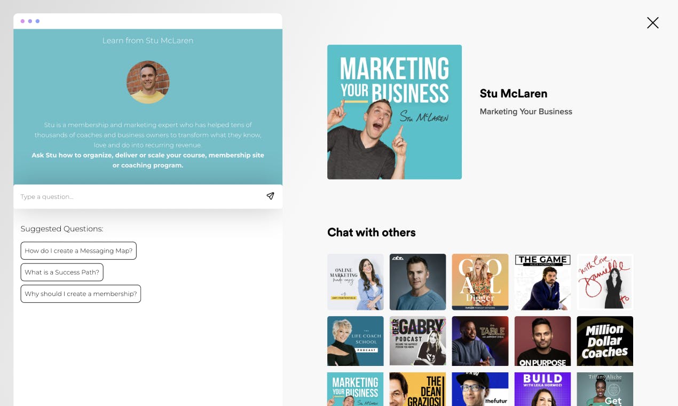Open the With Love, Danielle tile
Screen dimensions: 678x406
[x=605, y=282]
